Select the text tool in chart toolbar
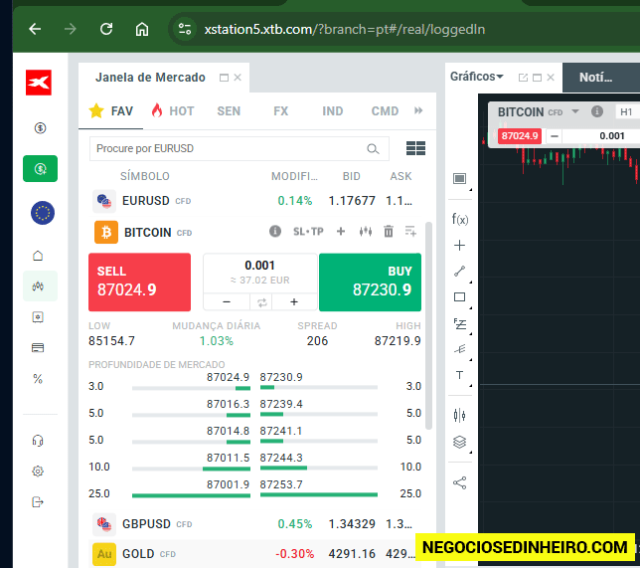 point(459,375)
